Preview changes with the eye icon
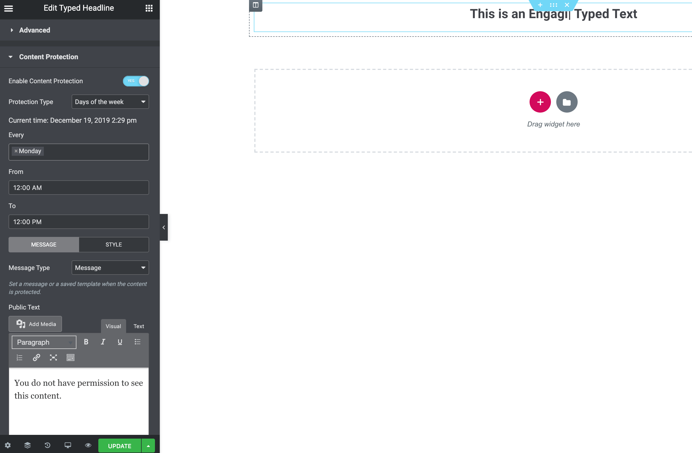The width and height of the screenshot is (692, 453). click(88, 445)
